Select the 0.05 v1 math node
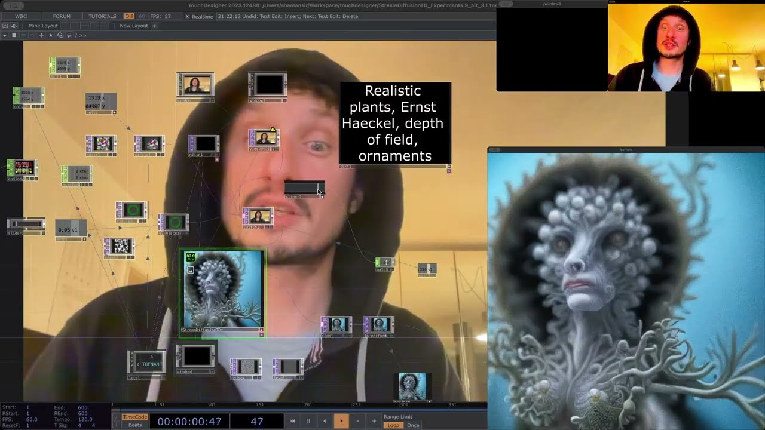This screenshot has width=765, height=430. [71, 230]
